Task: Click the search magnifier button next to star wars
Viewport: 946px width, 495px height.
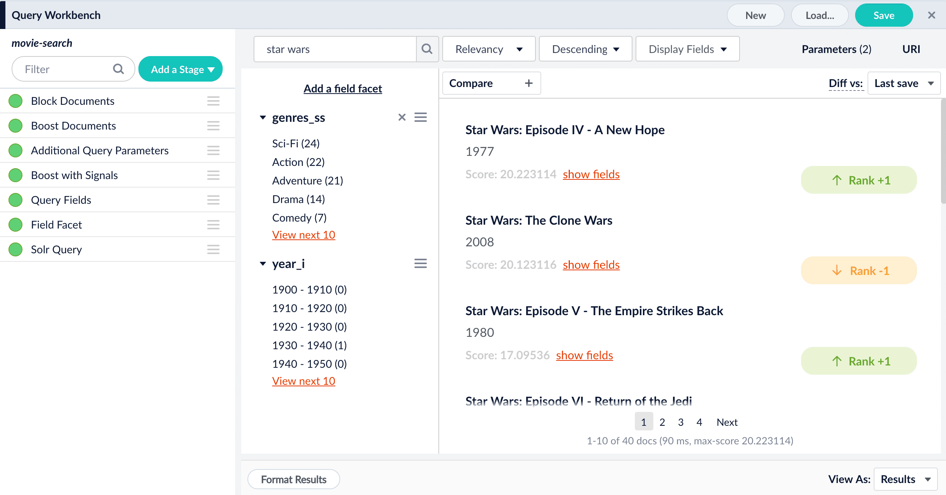Action: (427, 49)
